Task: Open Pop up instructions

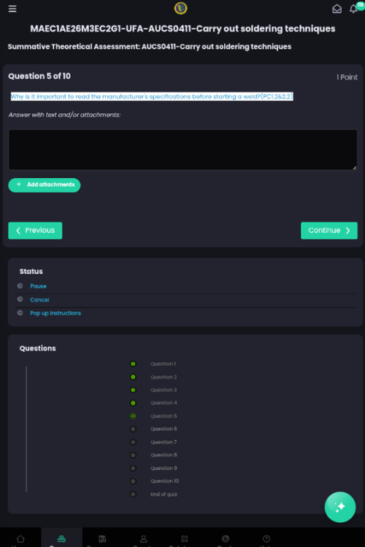Action: [x=55, y=313]
